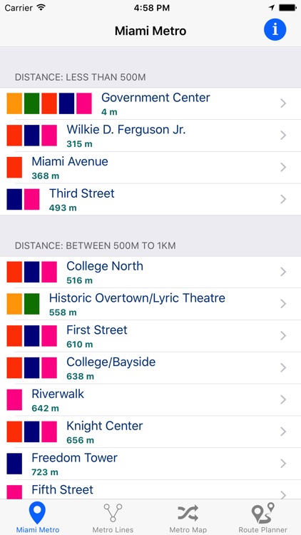Open the Third Street station entry
The image size is (301, 535).
click(150, 199)
